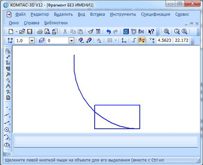The height and width of the screenshot is (165, 203).
Task: Create a new document
Action: [11, 32]
